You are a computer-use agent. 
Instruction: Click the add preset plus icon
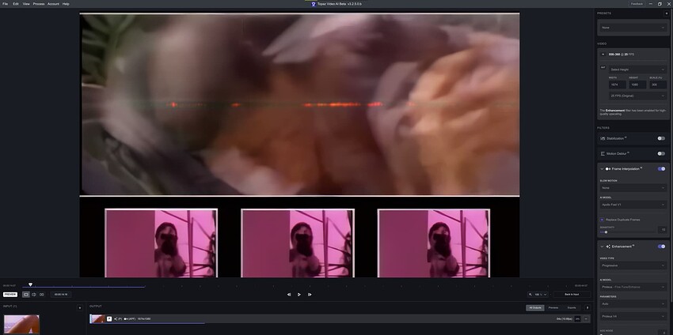[666, 13]
